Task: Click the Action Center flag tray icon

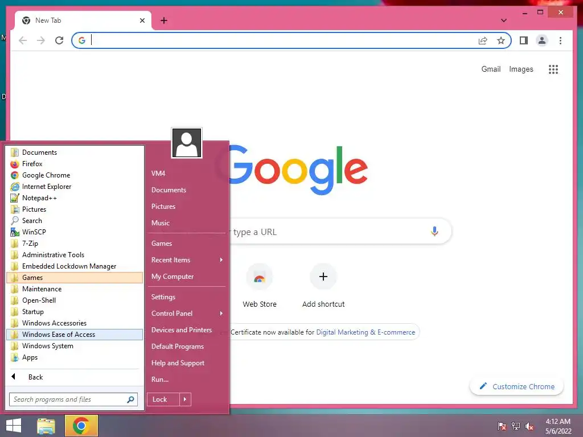Action: [502, 426]
